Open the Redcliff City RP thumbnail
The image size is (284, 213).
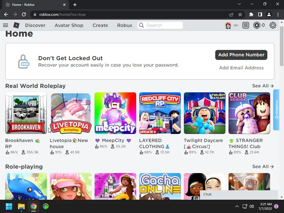pyautogui.click(x=160, y=113)
